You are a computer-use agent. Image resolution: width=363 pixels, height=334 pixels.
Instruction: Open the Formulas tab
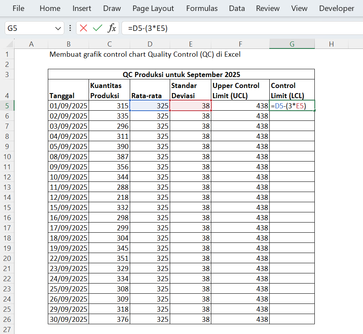click(x=201, y=8)
